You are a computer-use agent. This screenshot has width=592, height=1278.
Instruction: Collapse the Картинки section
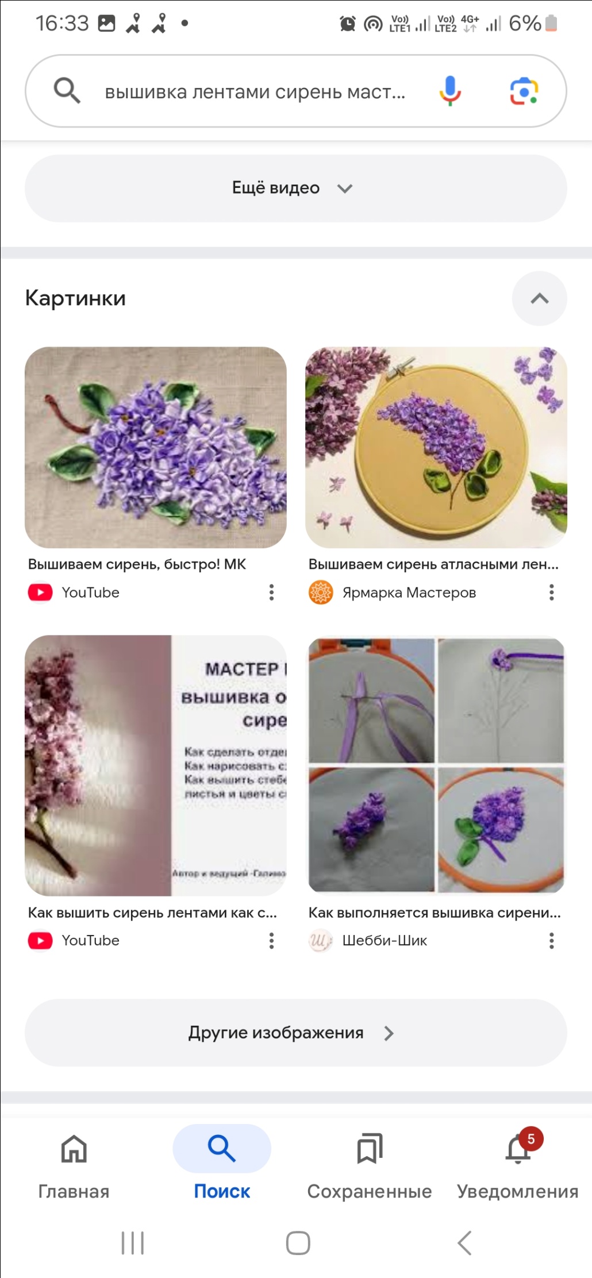(539, 298)
